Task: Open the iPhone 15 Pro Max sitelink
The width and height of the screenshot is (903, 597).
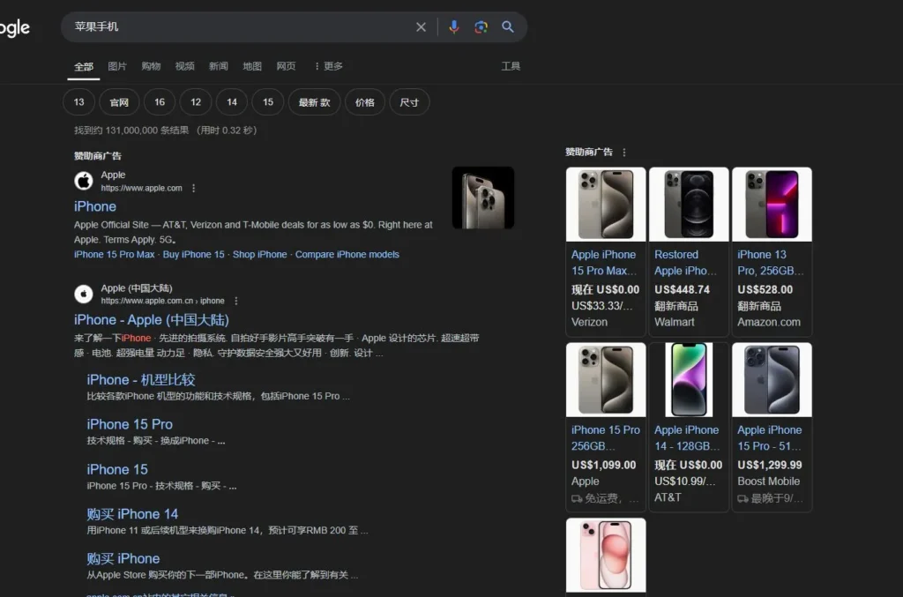Action: tap(114, 255)
